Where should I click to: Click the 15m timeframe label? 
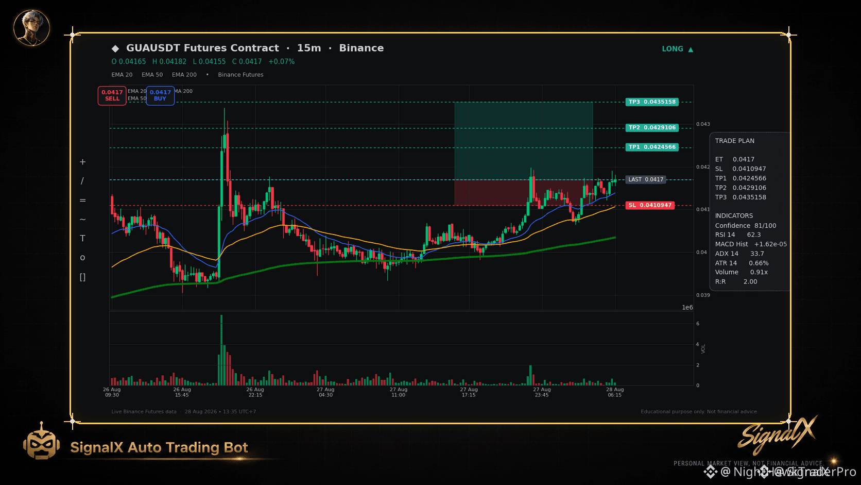pyautogui.click(x=309, y=48)
